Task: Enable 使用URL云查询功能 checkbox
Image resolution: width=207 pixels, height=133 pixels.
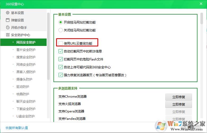Action: tap(60, 43)
